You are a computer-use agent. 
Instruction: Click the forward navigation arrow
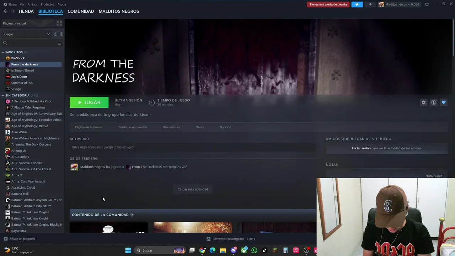coord(13,11)
